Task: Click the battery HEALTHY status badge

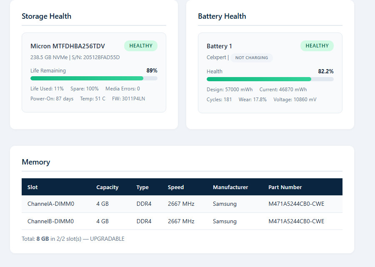Action: tap(317, 46)
